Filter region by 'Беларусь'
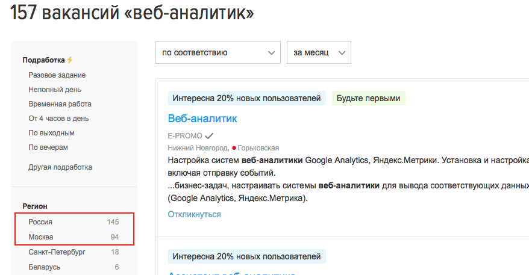 click(x=44, y=267)
